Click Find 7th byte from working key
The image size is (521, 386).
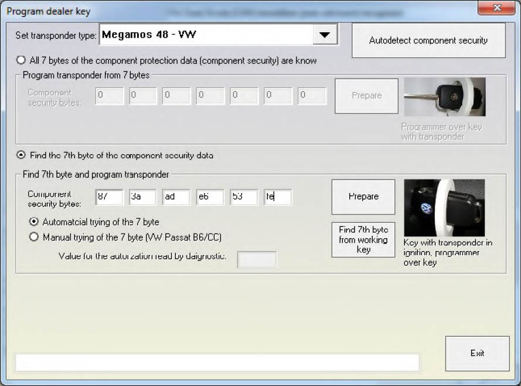click(x=363, y=239)
